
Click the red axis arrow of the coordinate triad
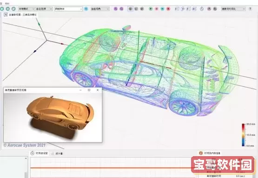(x=62, y=44)
